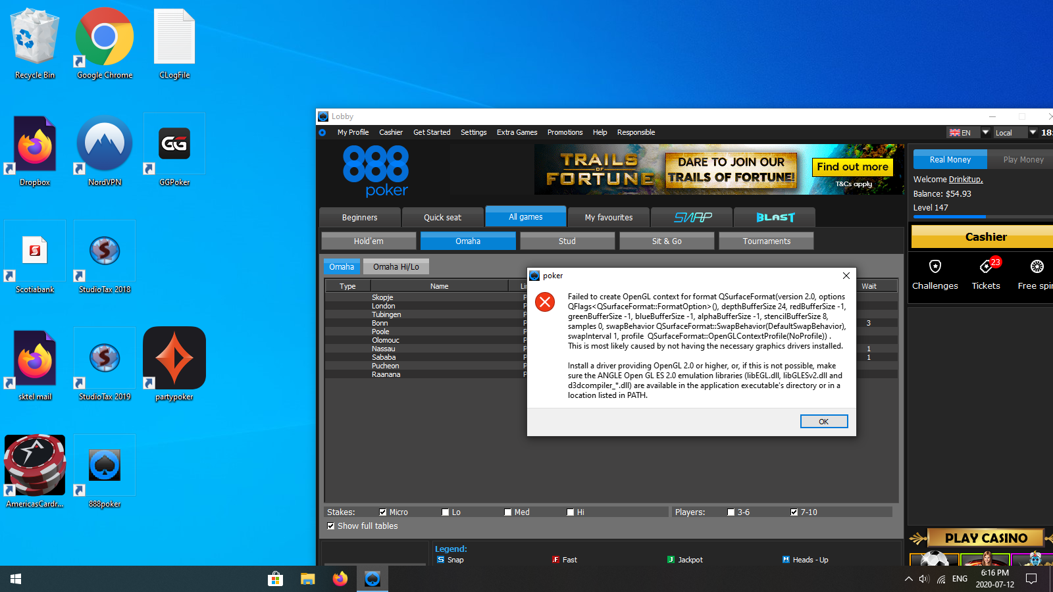This screenshot has width=1053, height=592.
Task: Open the Promotions menu
Action: tap(565, 132)
